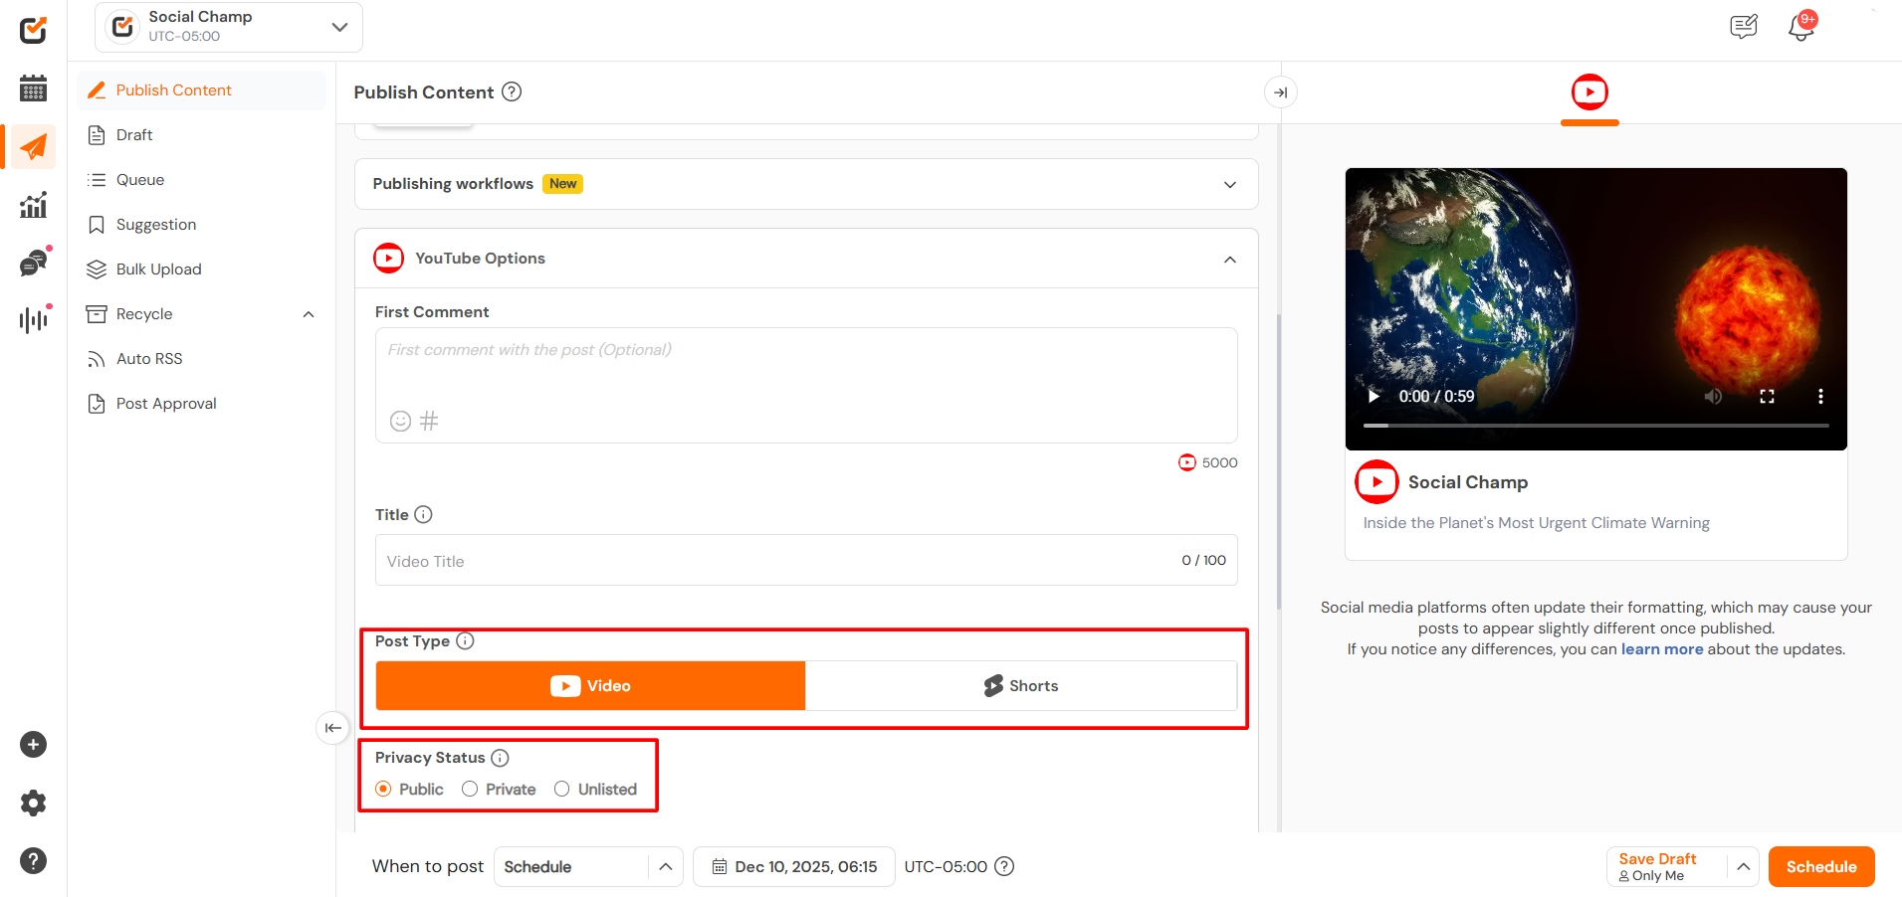The height and width of the screenshot is (897, 1902).
Task: Choose Public privacy status
Action: point(383,789)
